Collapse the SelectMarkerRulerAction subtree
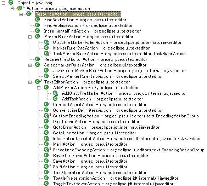The image size is (207, 186). [30, 65]
